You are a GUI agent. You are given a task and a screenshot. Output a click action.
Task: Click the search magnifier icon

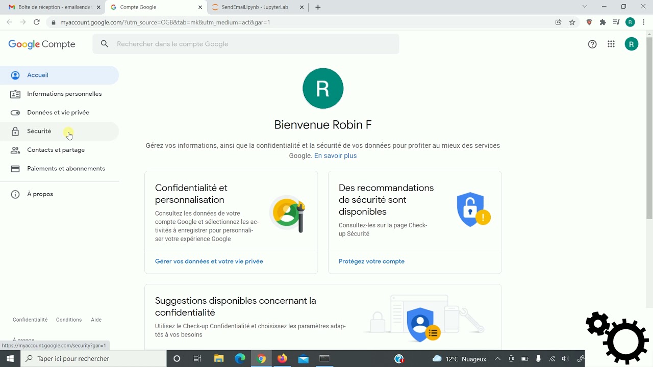click(105, 44)
